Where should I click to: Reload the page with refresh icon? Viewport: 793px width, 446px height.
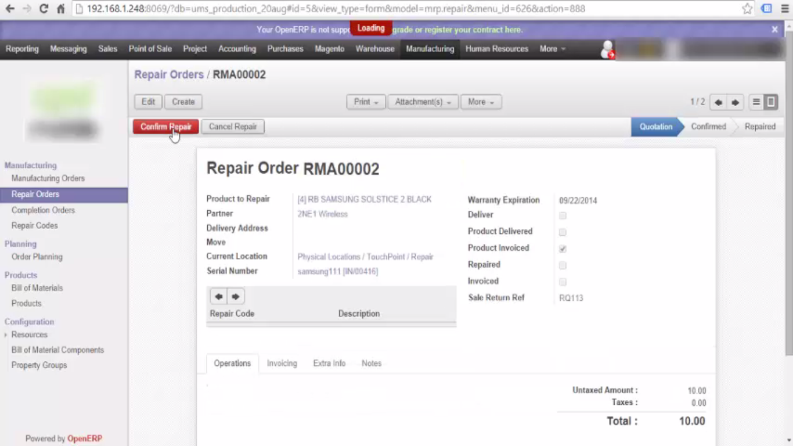[44, 9]
